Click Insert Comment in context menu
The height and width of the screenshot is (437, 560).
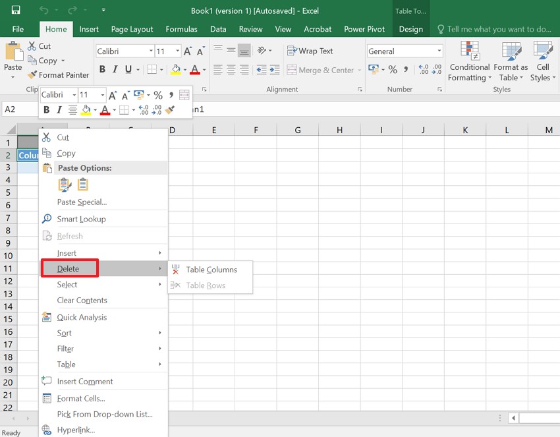coord(103,381)
